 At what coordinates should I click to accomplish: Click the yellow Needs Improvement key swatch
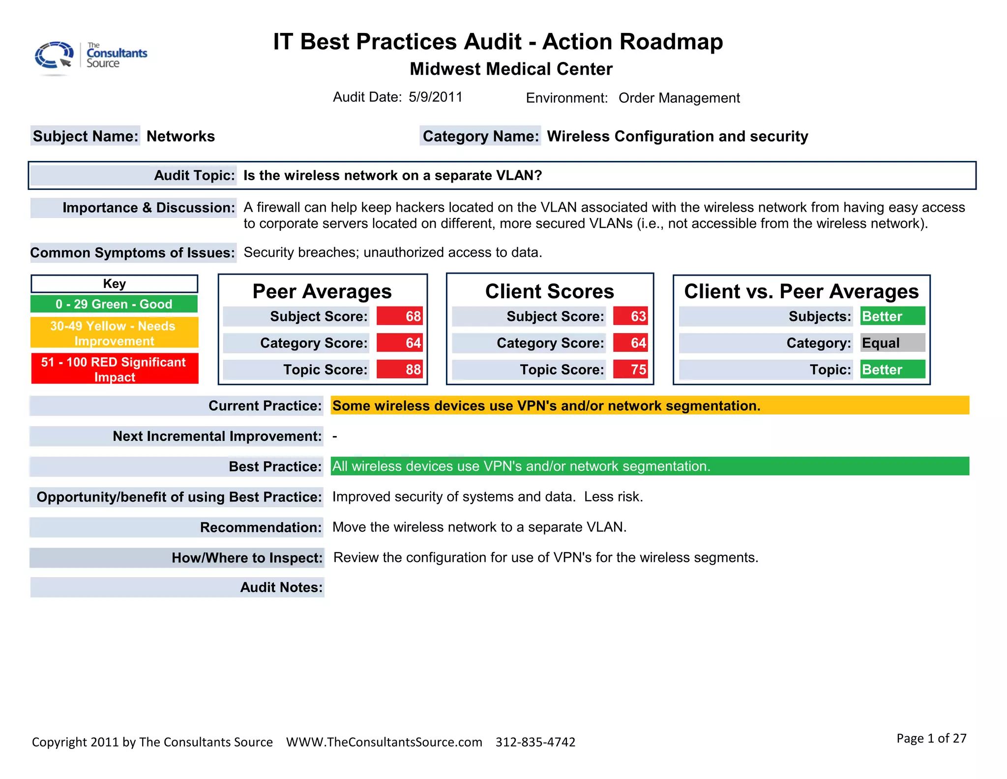point(114,333)
